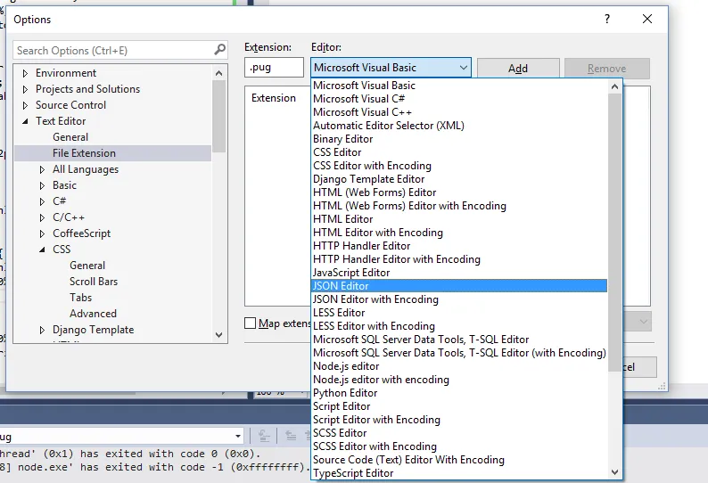Click editor list scroll up arrow
The image size is (708, 483).
click(x=614, y=86)
